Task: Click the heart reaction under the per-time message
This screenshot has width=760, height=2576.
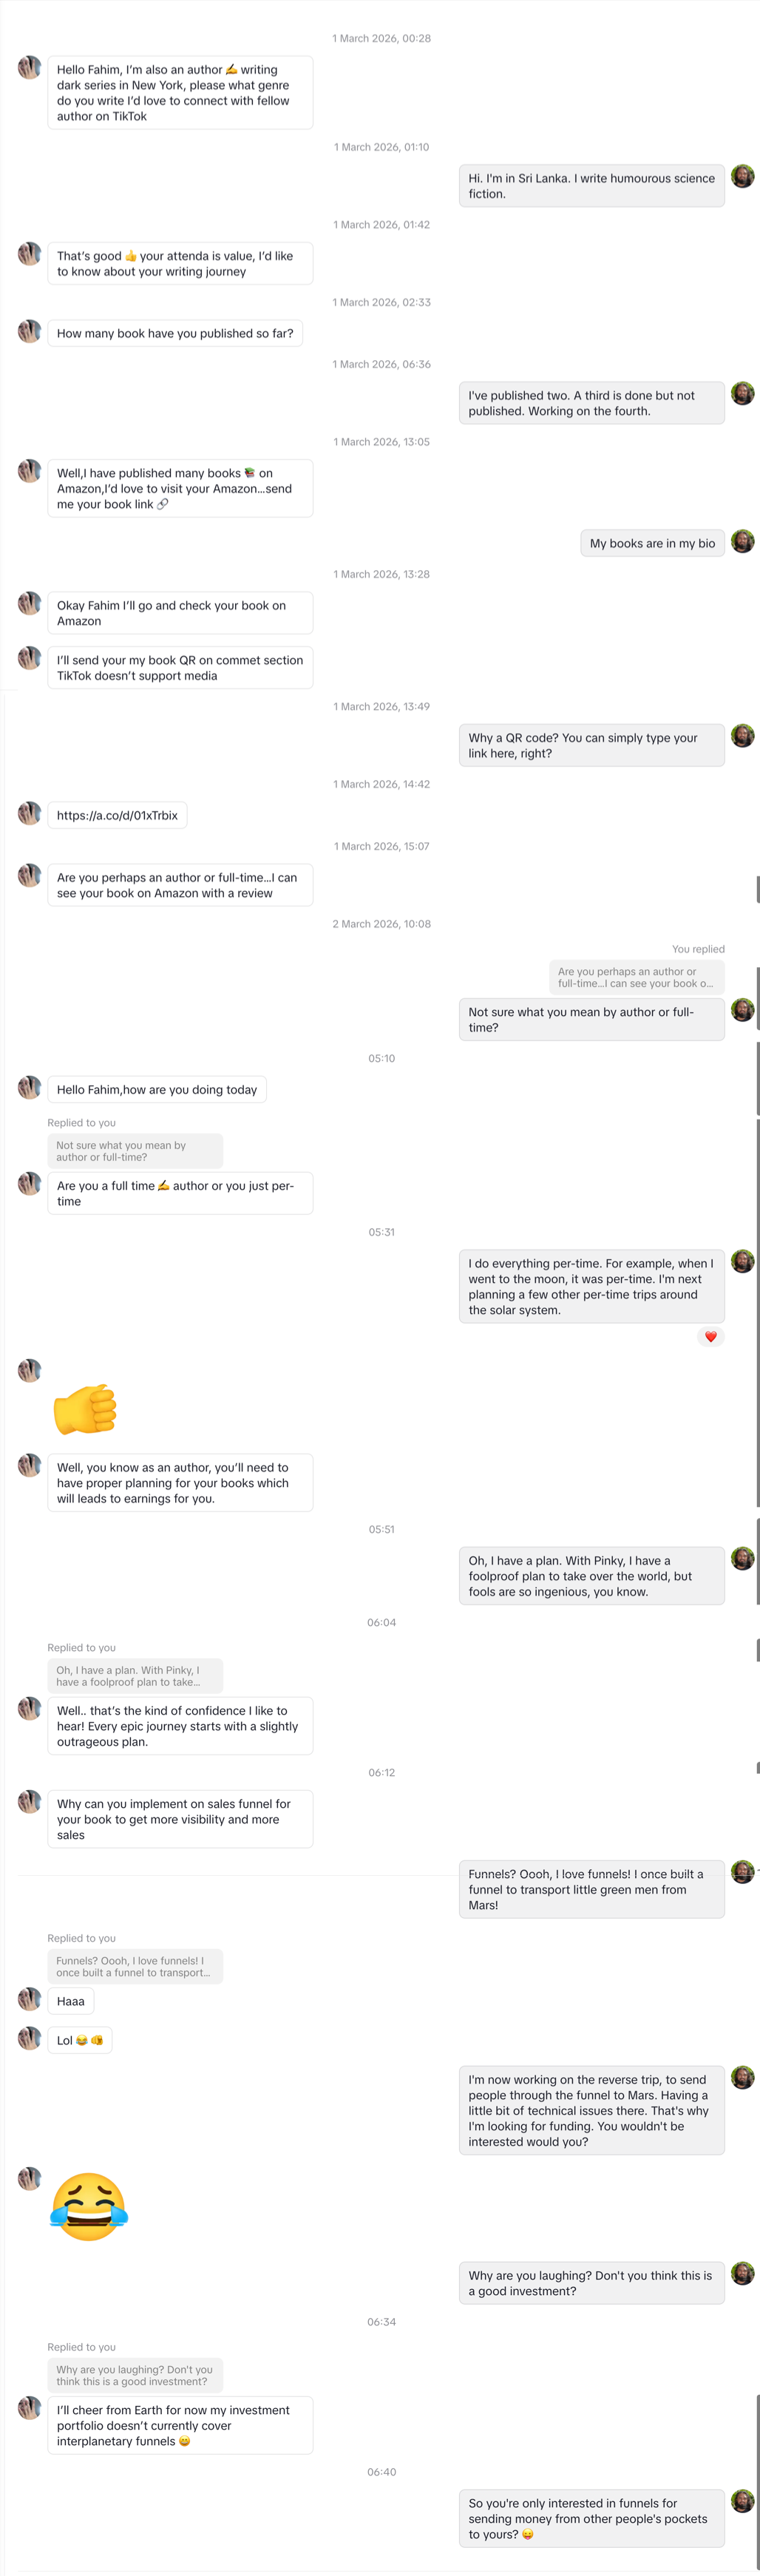Action: pyautogui.click(x=710, y=1336)
